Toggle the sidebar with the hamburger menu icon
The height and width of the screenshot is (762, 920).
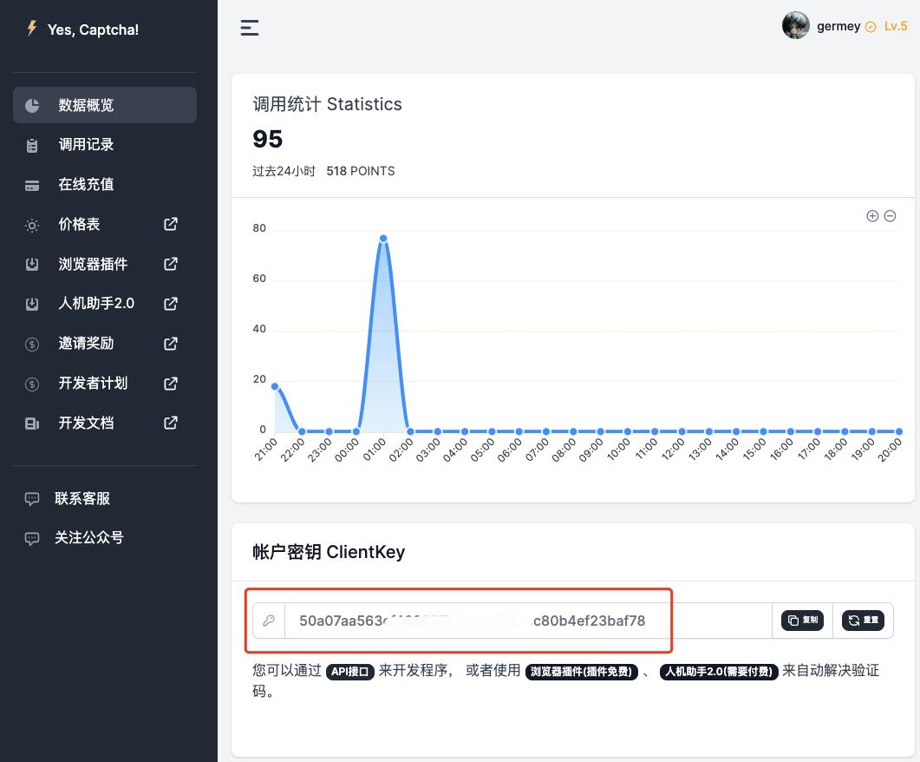tap(250, 28)
